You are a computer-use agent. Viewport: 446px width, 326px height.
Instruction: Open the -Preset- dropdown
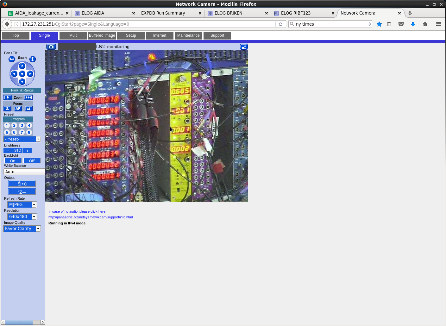point(22,139)
